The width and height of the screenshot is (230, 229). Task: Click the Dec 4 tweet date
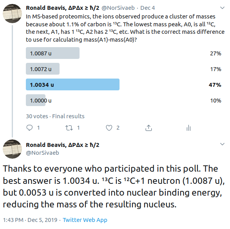148,8
